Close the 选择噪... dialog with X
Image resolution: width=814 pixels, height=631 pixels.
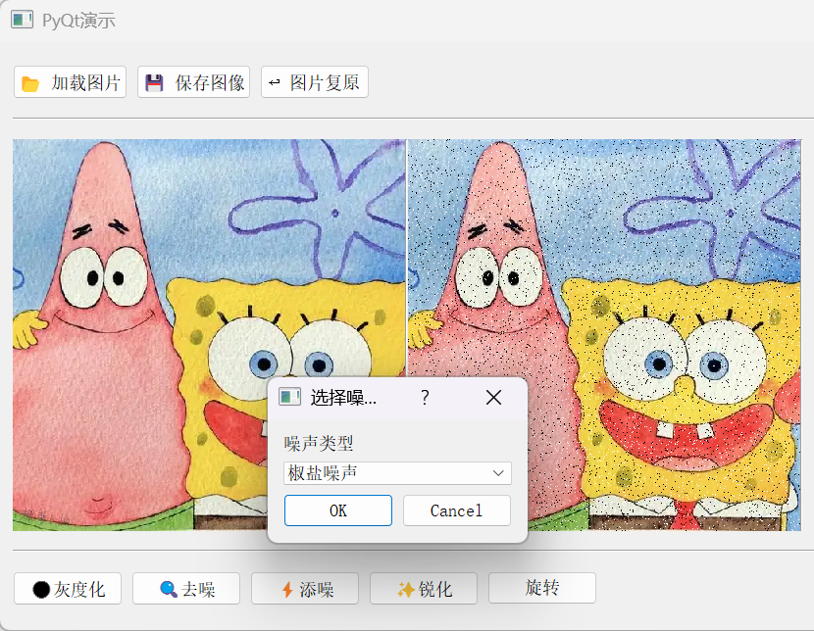pyautogui.click(x=493, y=398)
